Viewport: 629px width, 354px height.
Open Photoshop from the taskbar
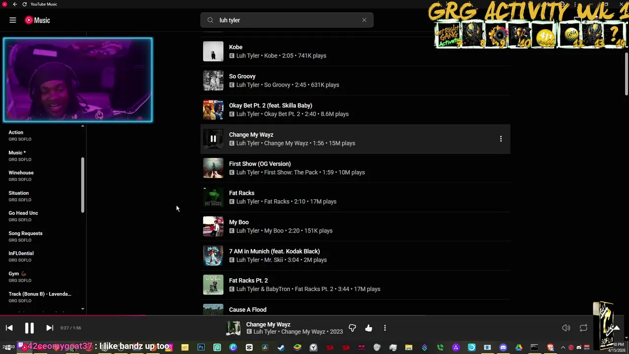201,348
